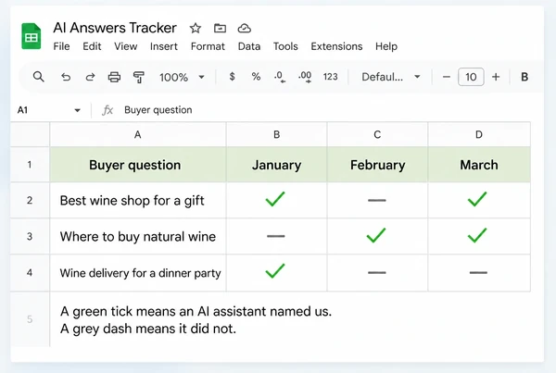Open the Data menu
Viewport: 556px width, 373px height.
(249, 46)
